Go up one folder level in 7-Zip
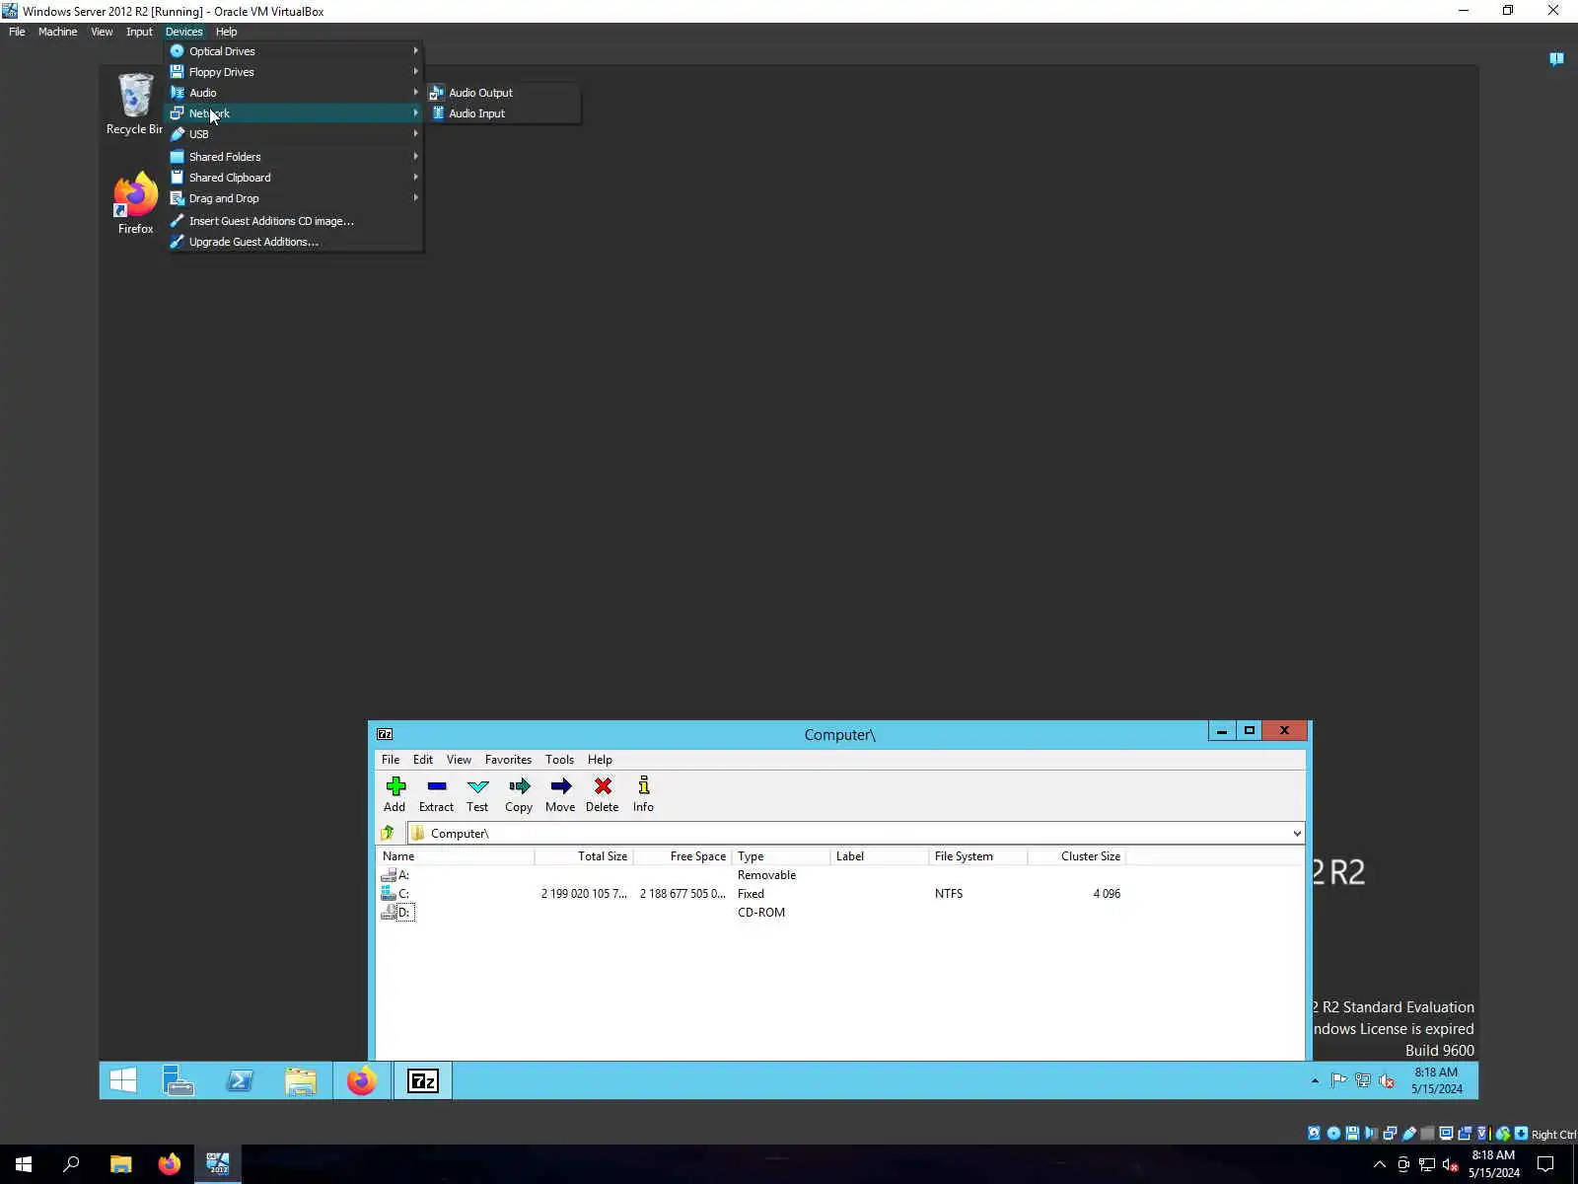 pyautogui.click(x=388, y=834)
